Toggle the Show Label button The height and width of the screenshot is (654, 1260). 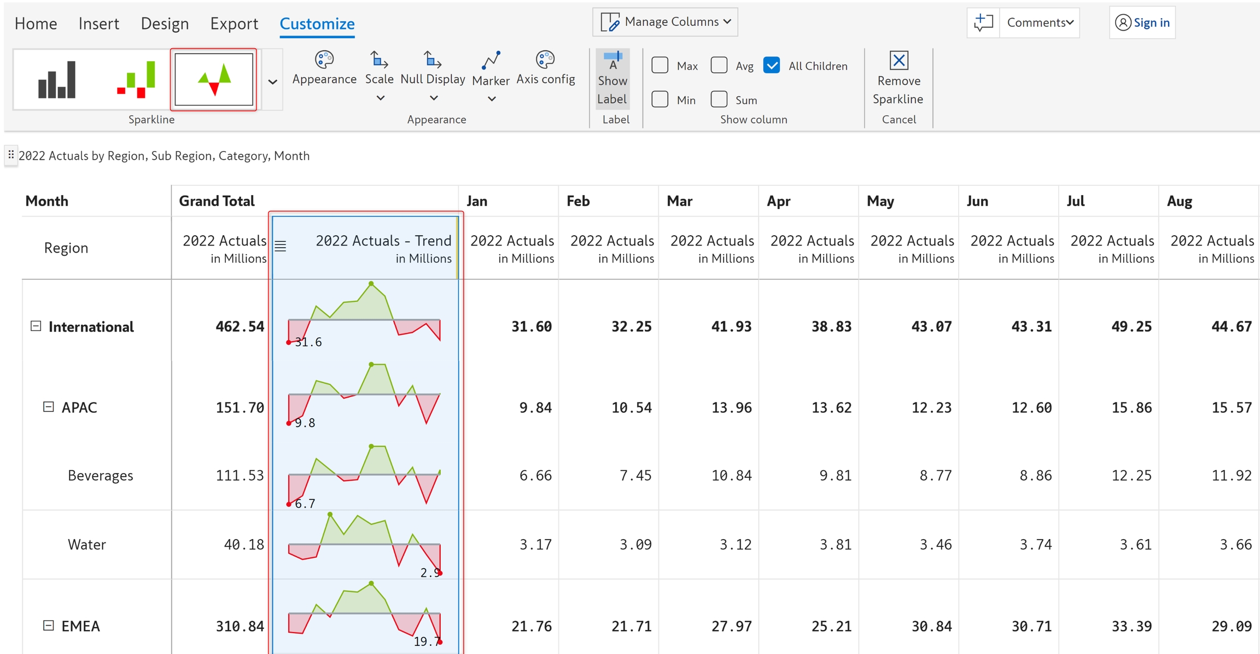tap(612, 79)
